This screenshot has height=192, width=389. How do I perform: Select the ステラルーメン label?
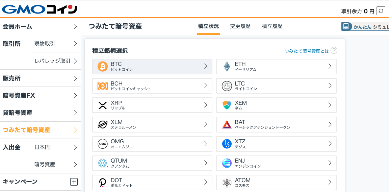123,128
